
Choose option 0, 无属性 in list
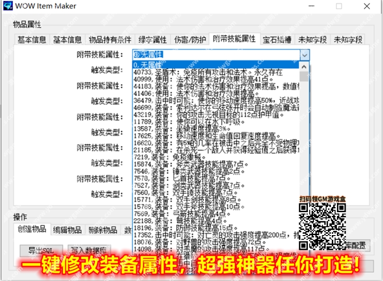(x=216, y=65)
